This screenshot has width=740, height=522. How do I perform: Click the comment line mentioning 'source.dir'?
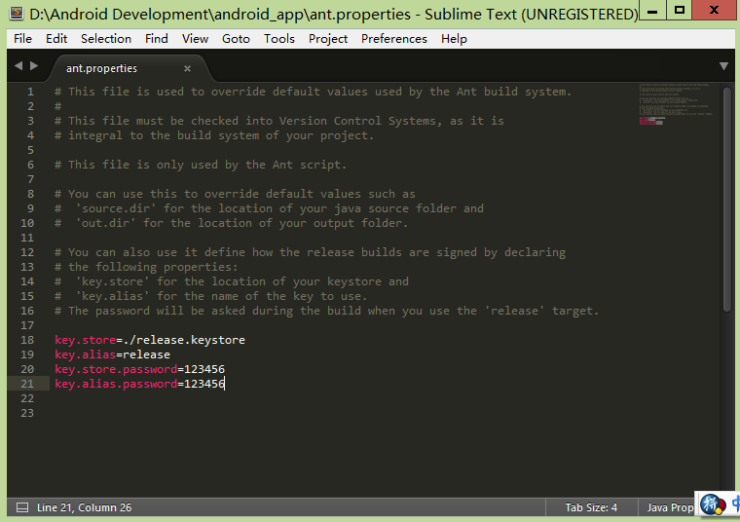tap(269, 208)
